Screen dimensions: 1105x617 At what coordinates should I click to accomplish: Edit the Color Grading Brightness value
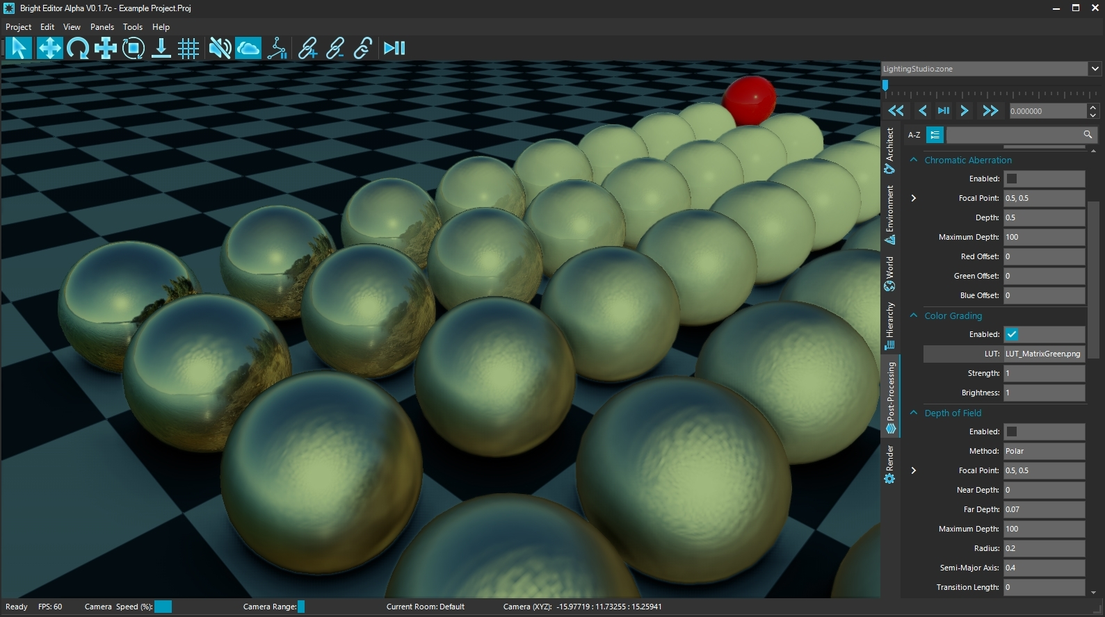[x=1044, y=393]
